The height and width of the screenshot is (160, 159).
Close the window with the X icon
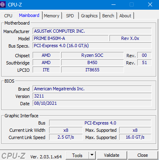coord(150,5)
